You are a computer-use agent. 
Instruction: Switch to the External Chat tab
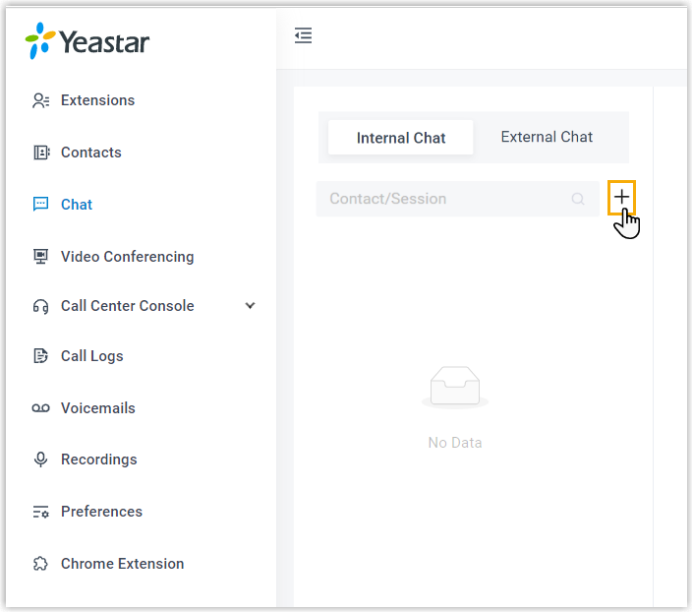547,137
